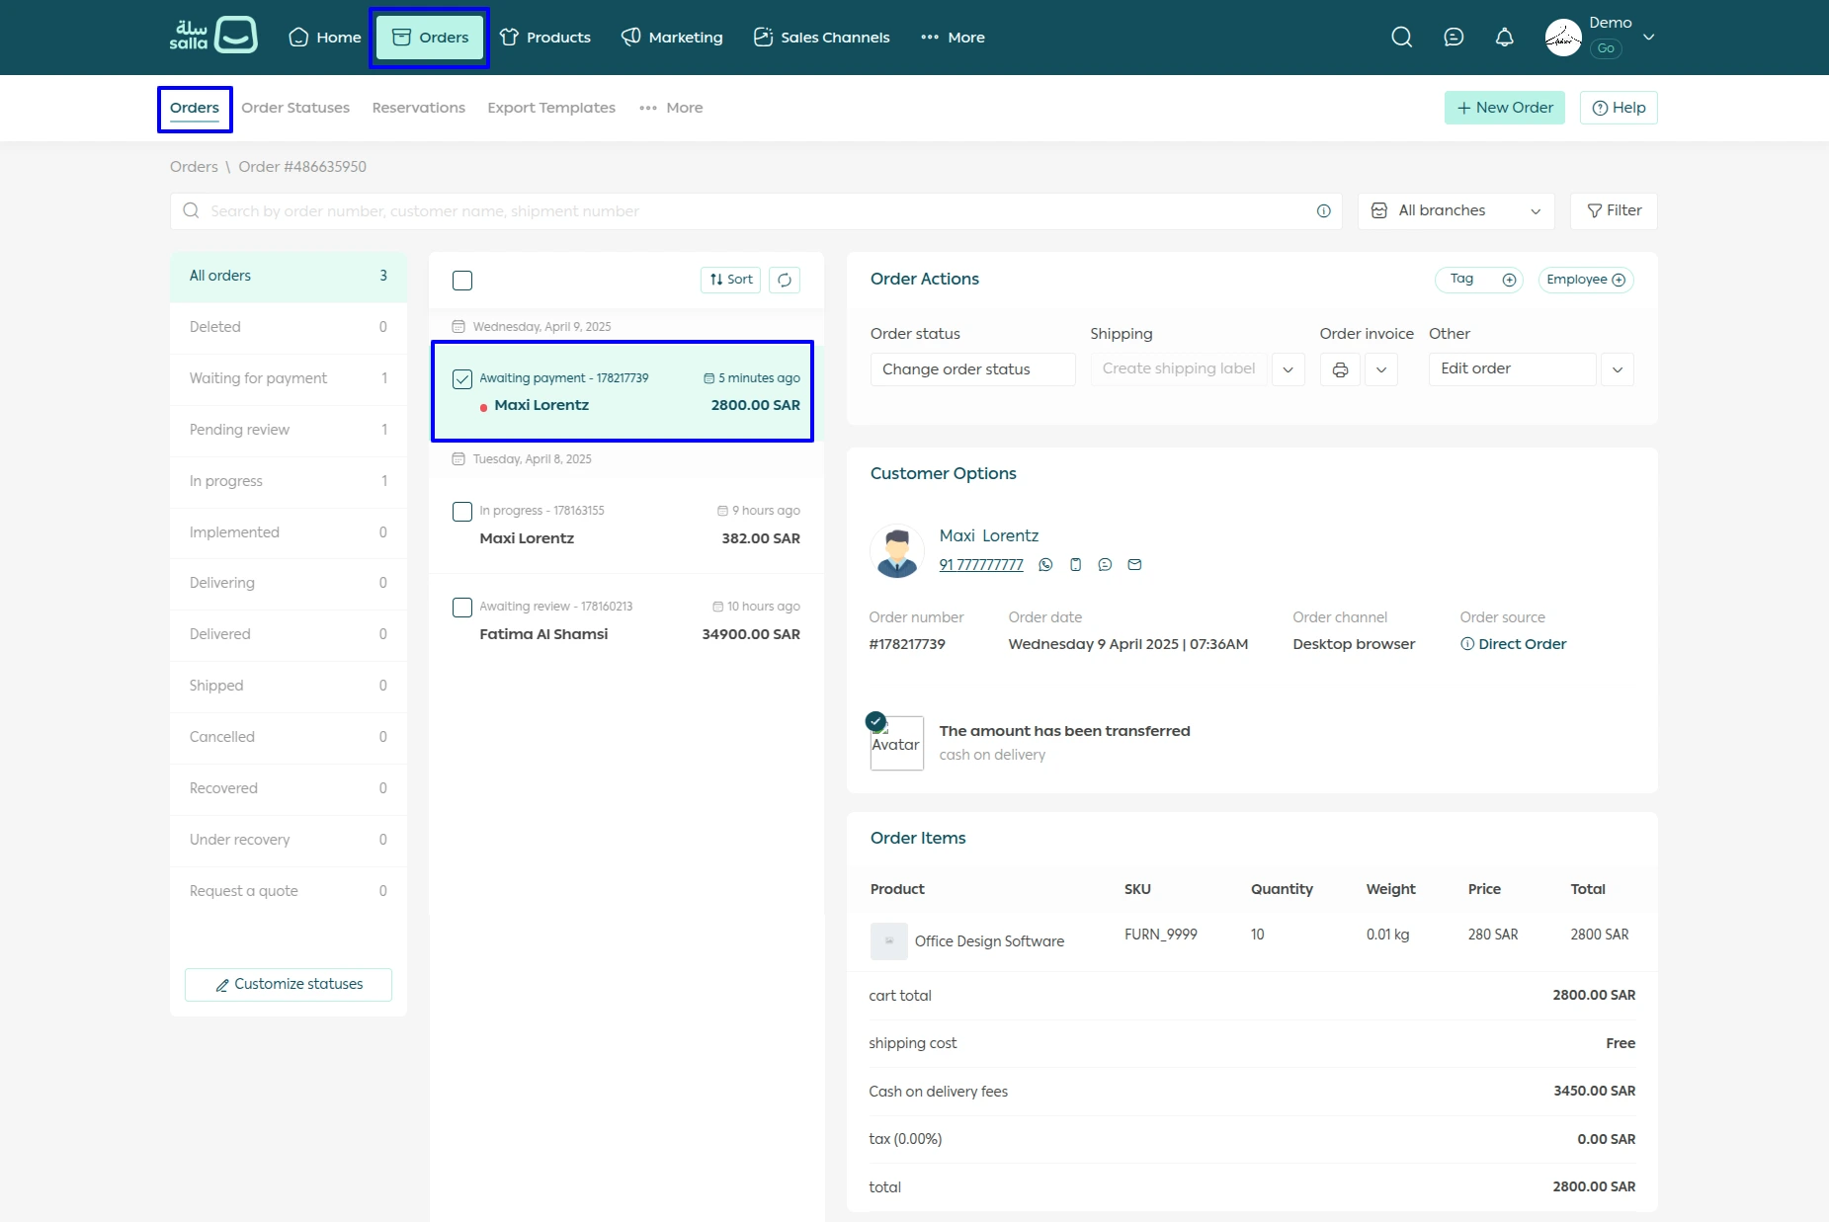Viewport: 1829px width, 1222px height.
Task: Check Fatima Al Shamsi order checkbox
Action: pyautogui.click(x=462, y=608)
